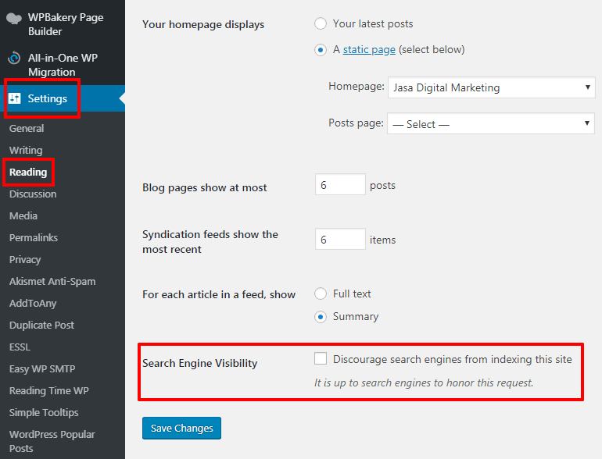Open the Privacy settings submenu item

point(25,260)
